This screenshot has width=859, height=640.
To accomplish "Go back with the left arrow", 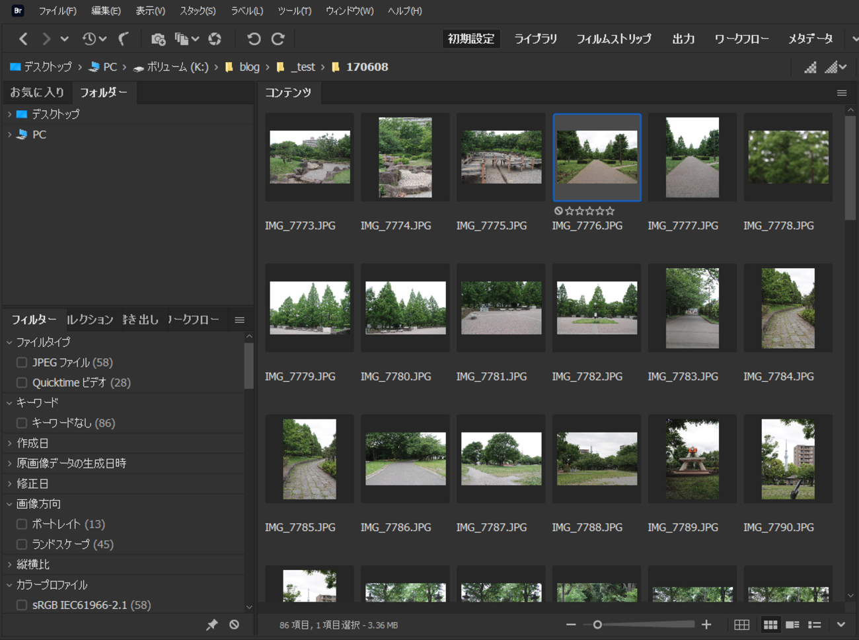I will pyautogui.click(x=23, y=39).
